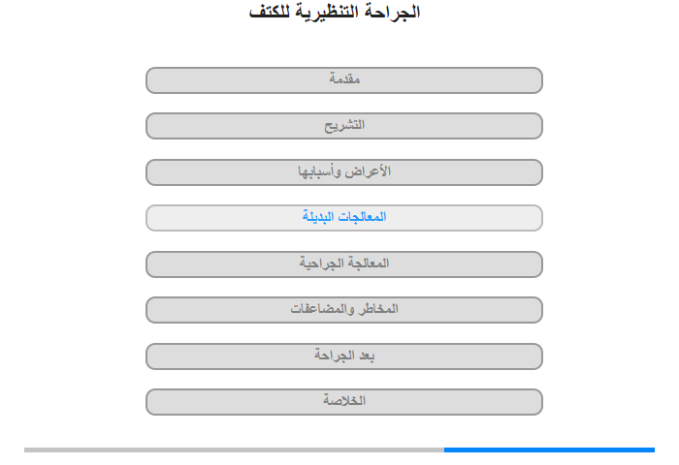679x465 pixels.
Task: Go to الأعراض وأسبابها section
Action: tap(344, 172)
